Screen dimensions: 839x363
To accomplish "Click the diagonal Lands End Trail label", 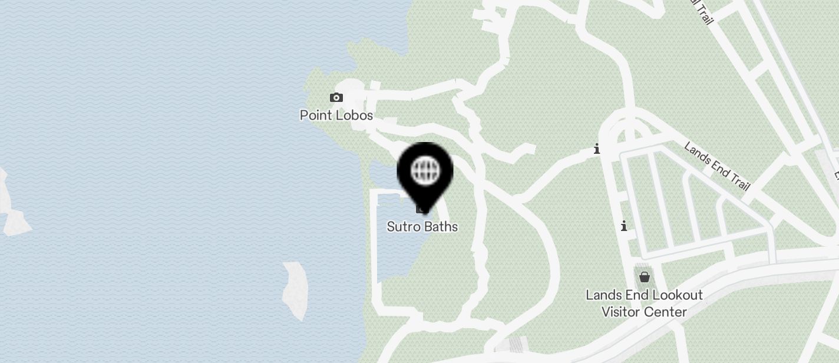I will click(717, 166).
